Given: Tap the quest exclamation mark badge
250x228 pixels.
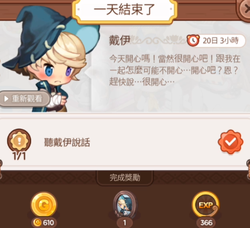Looking at the screenshot, I should click(19, 141).
